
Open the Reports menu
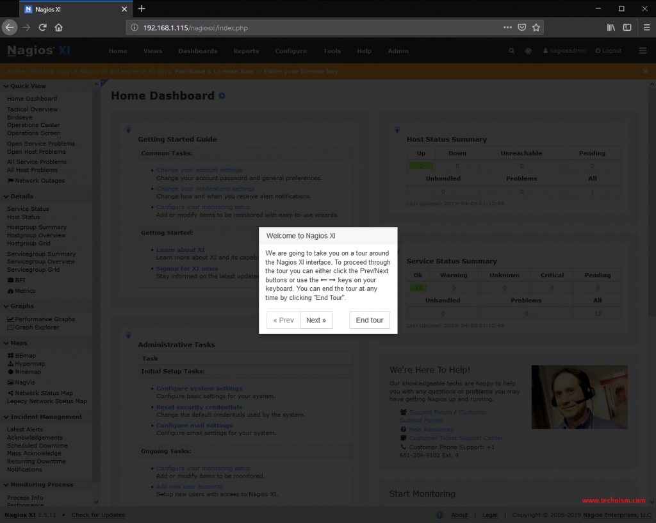pos(246,51)
